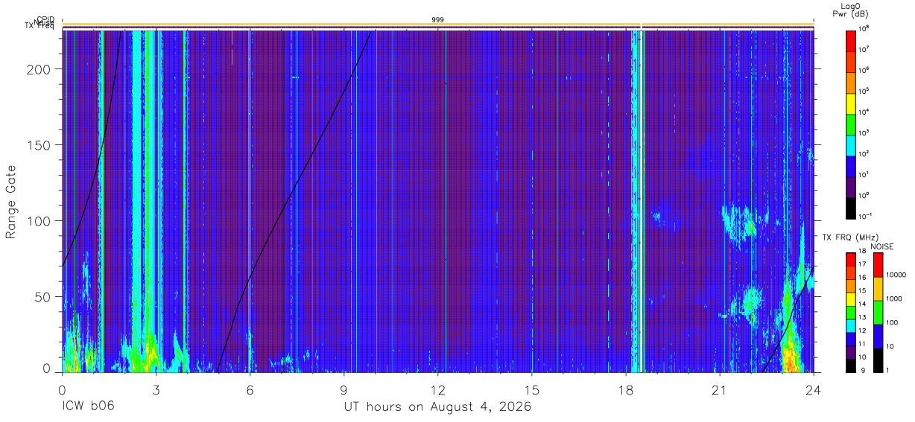Click the '12' tick on the UT hours axis
This screenshot has width=915, height=422.
(x=438, y=389)
